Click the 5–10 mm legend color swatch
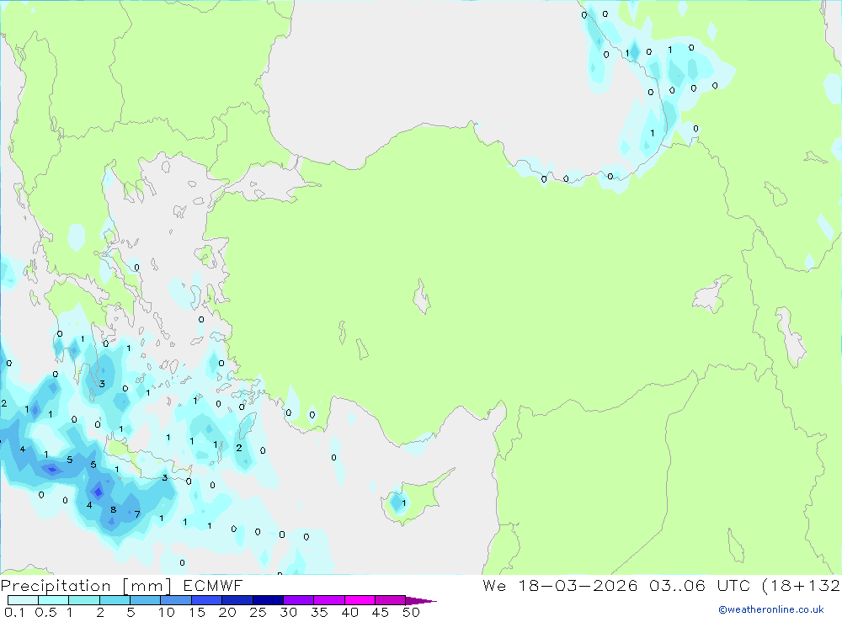The height and width of the screenshot is (617, 842). coord(145,600)
